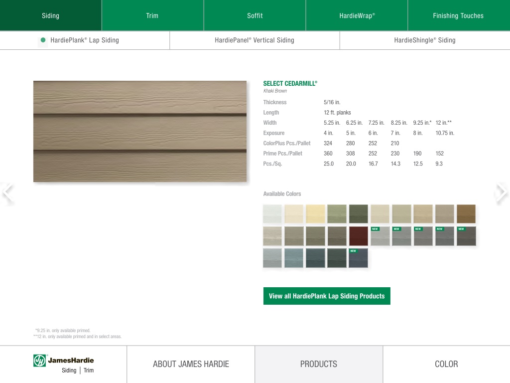Image resolution: width=510 pixels, height=383 pixels.
Task: Choose the second swatch in second row
Action: point(294,236)
